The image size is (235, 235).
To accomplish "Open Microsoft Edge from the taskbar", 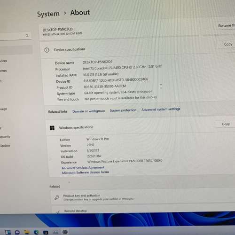I will [x=36, y=232].
